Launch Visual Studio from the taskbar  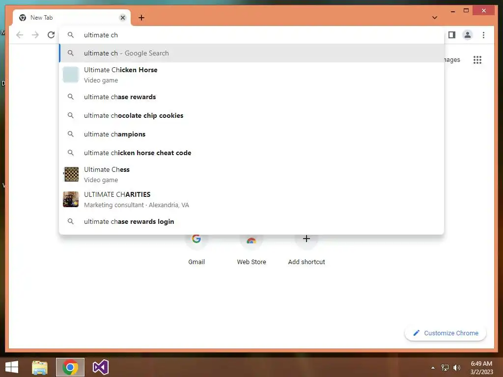click(x=100, y=367)
